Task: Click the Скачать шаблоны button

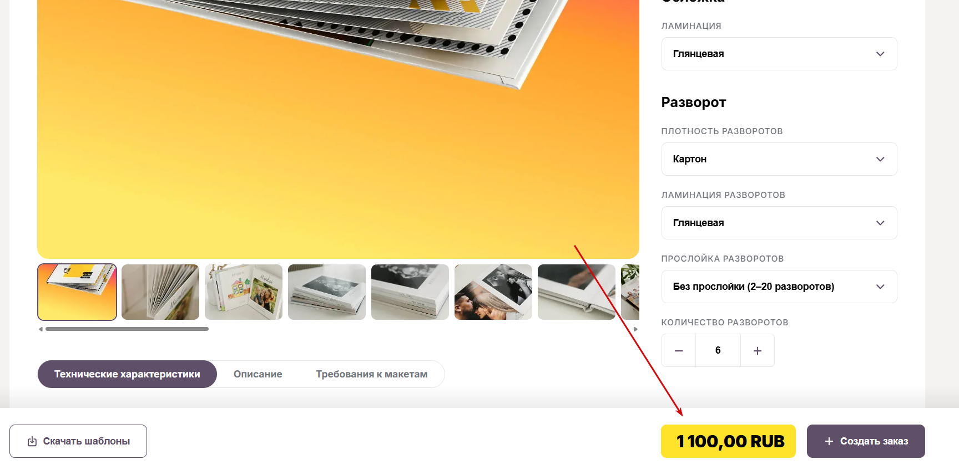Action: 78,441
